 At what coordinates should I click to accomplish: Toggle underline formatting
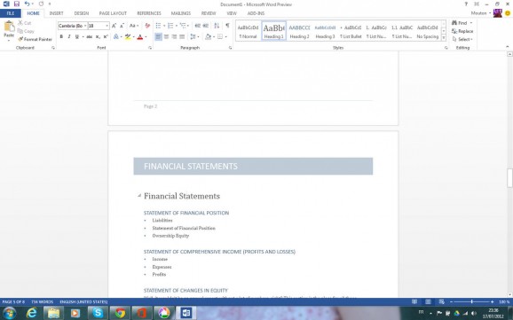[77, 36]
